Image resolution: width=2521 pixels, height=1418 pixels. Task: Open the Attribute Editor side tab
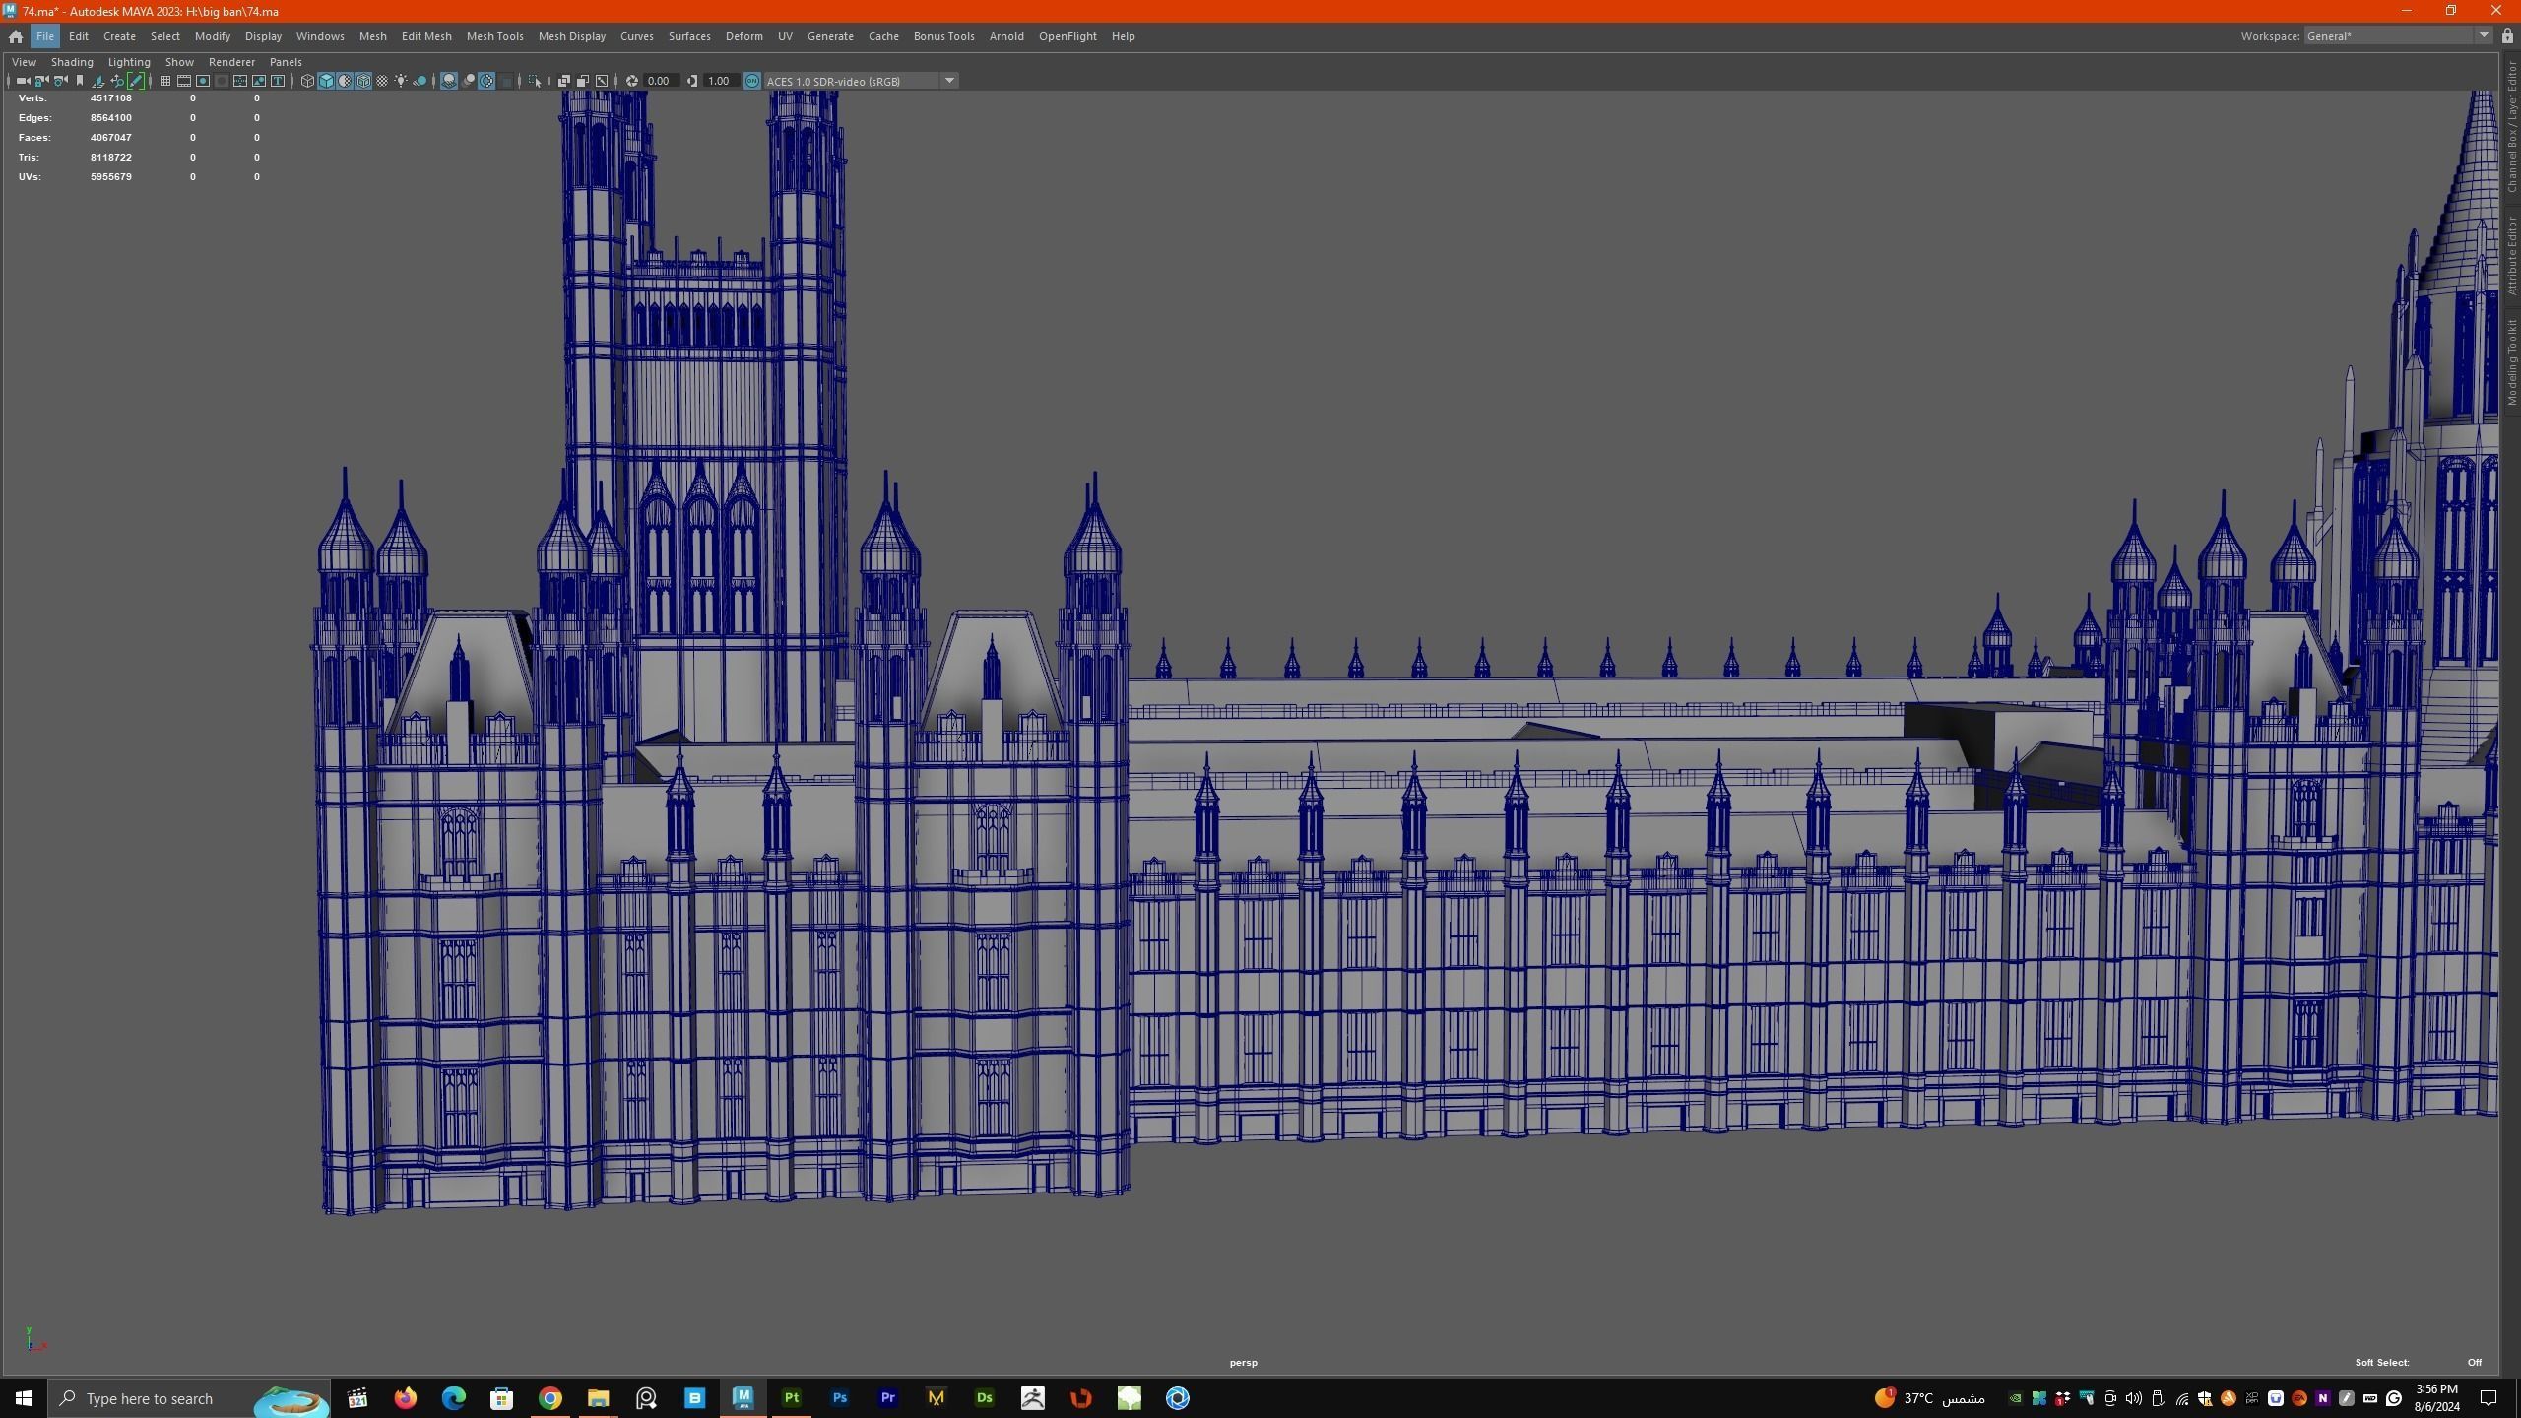[2511, 256]
